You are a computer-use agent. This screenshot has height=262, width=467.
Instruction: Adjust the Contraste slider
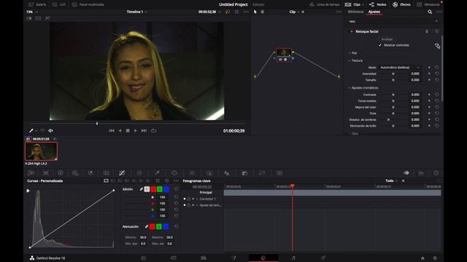(x=393, y=95)
